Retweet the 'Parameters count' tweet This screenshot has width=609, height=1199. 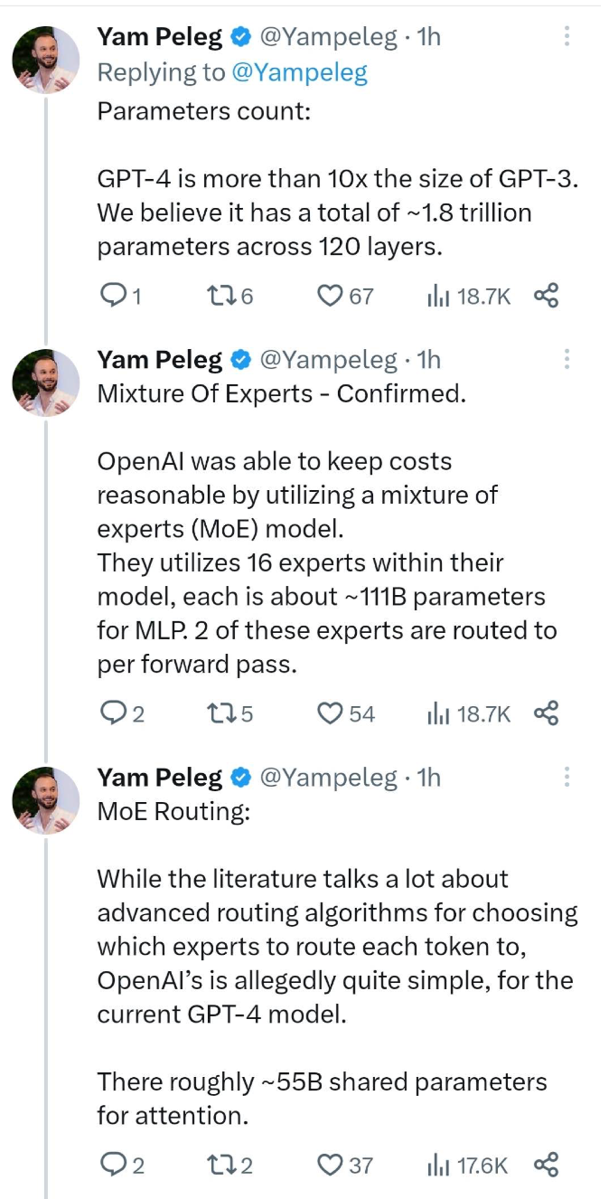[229, 296]
